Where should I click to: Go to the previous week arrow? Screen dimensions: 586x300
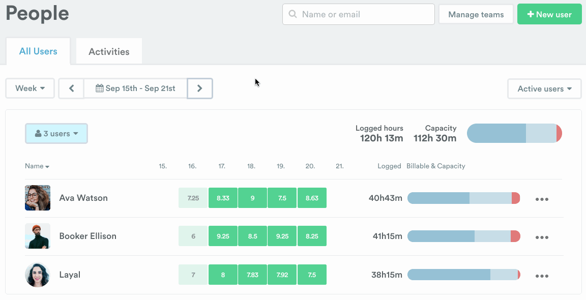[71, 88]
